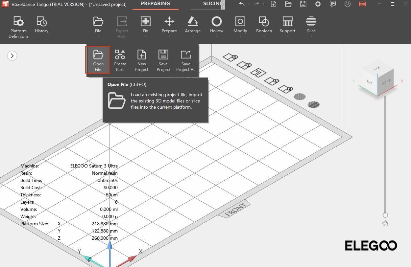The image size is (411, 267).
Task: Click the 'Machine:' label
Action: pos(30,166)
